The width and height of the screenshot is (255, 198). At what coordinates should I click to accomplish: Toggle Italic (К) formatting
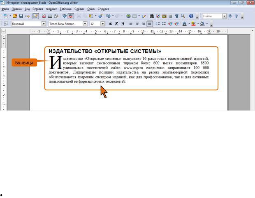tap(116, 24)
